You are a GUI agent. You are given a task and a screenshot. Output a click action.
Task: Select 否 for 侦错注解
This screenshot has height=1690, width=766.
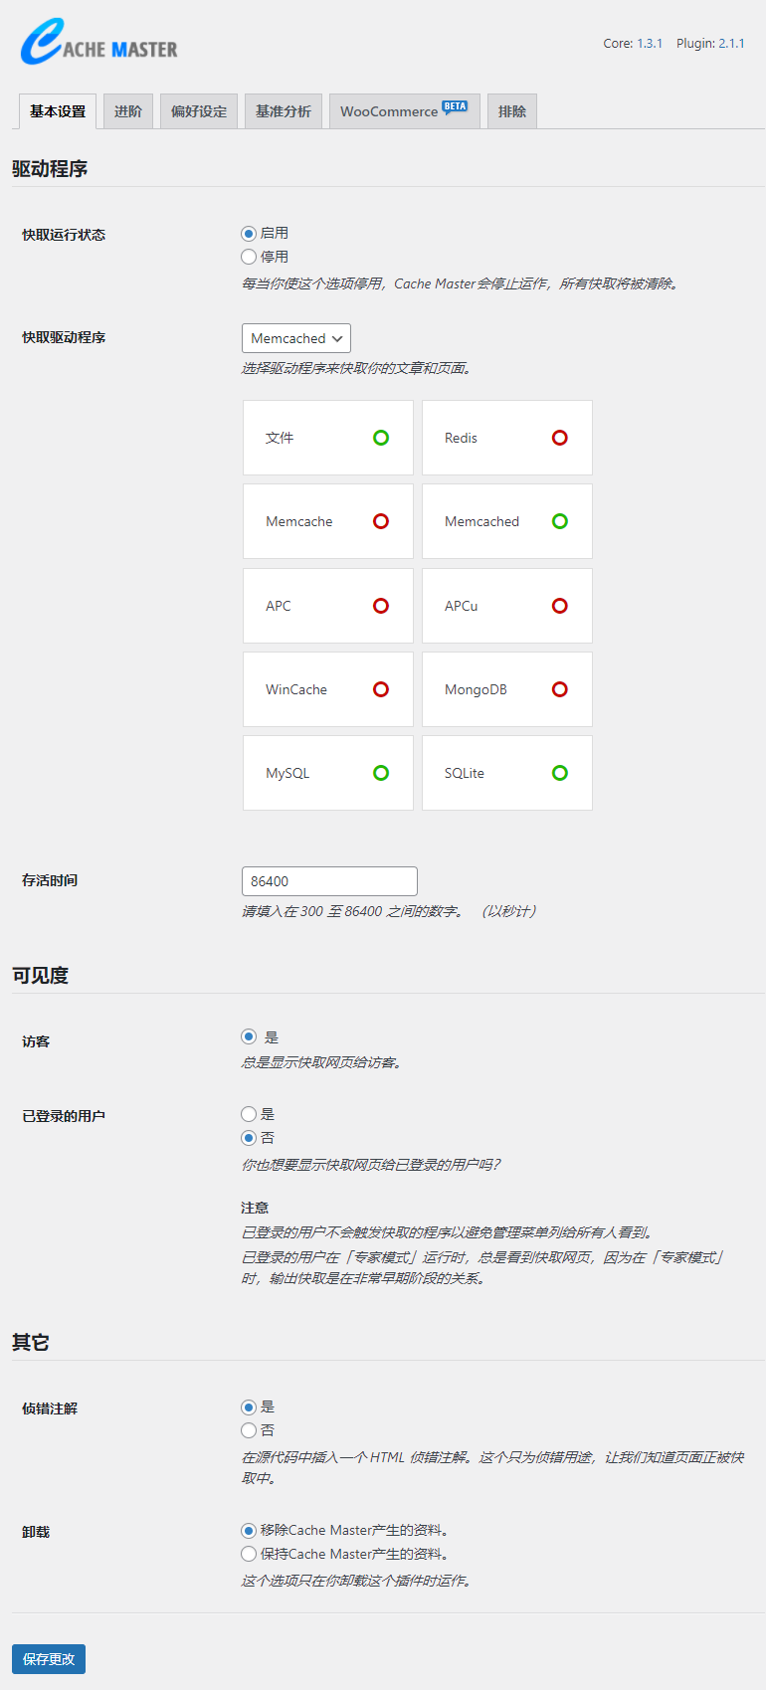click(x=249, y=1430)
